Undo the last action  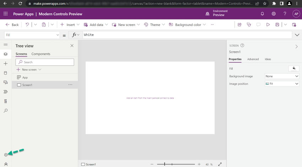point(27,25)
